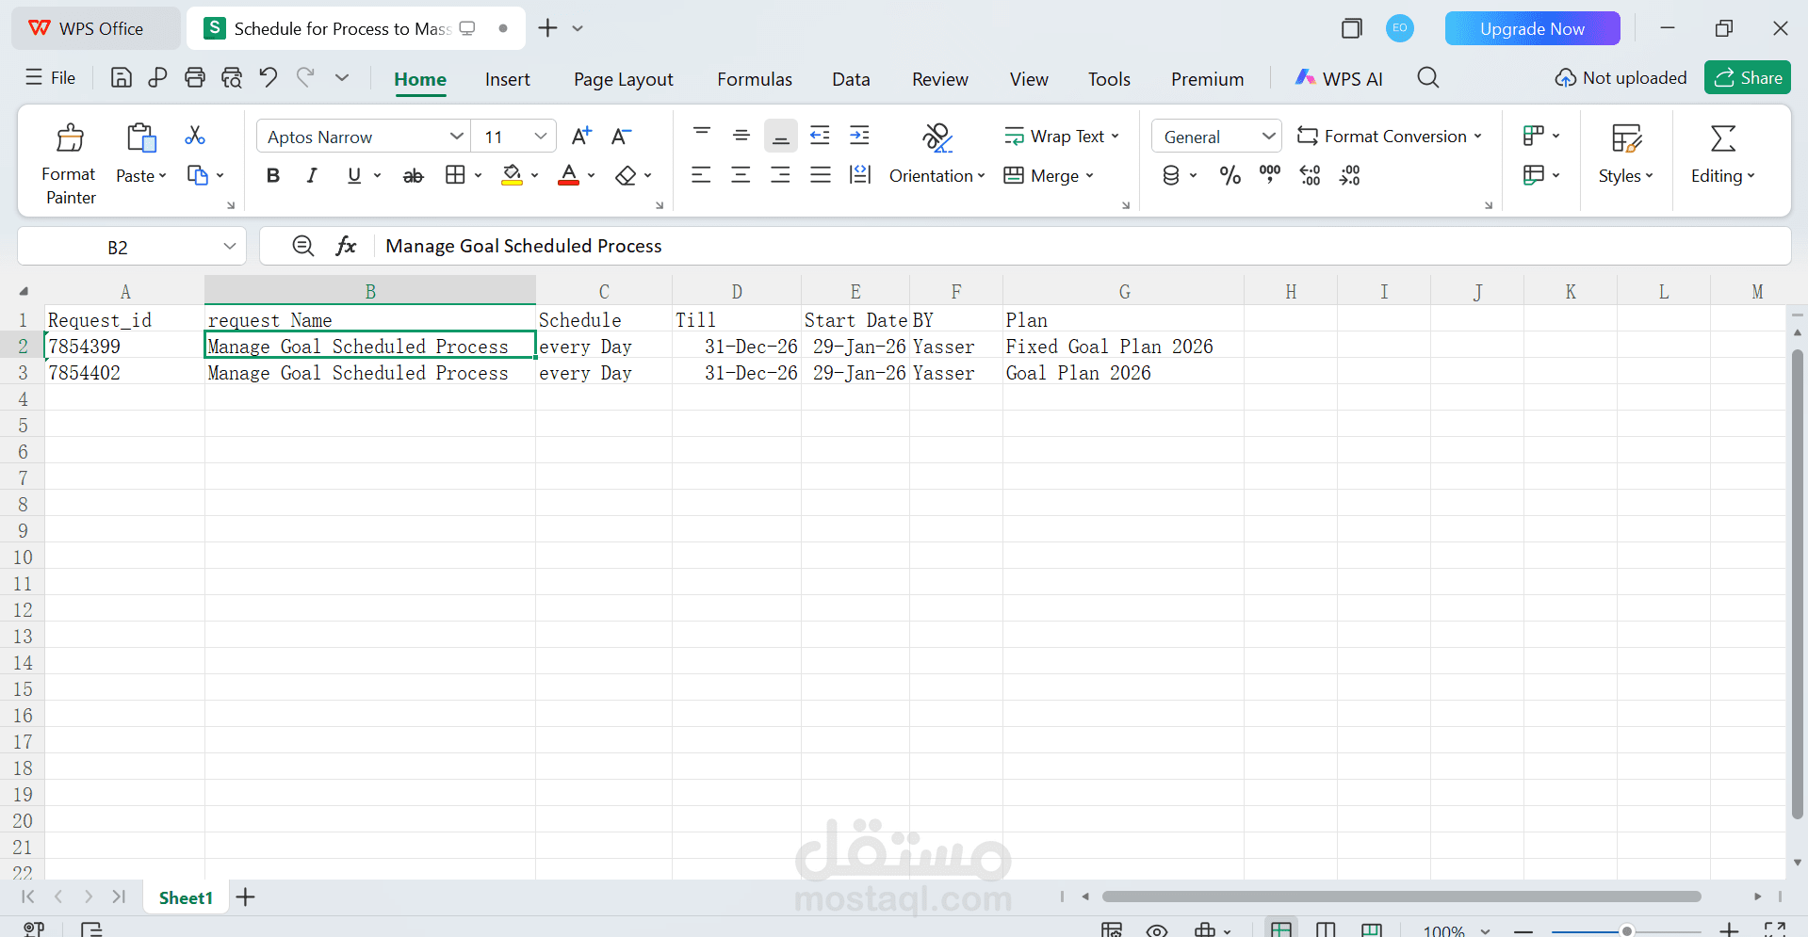Apply thousands separator format
Image resolution: width=1808 pixels, height=937 pixels.
[1270, 175]
